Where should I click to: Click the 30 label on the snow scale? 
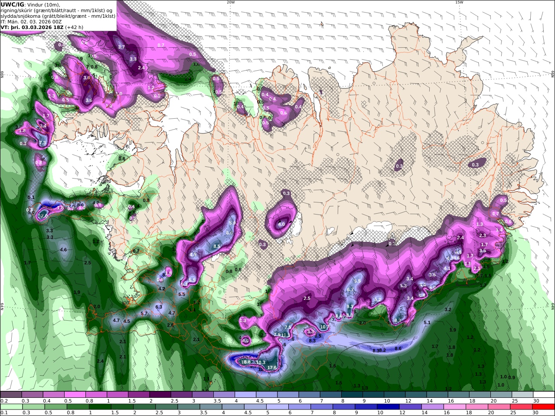tap(536, 401)
